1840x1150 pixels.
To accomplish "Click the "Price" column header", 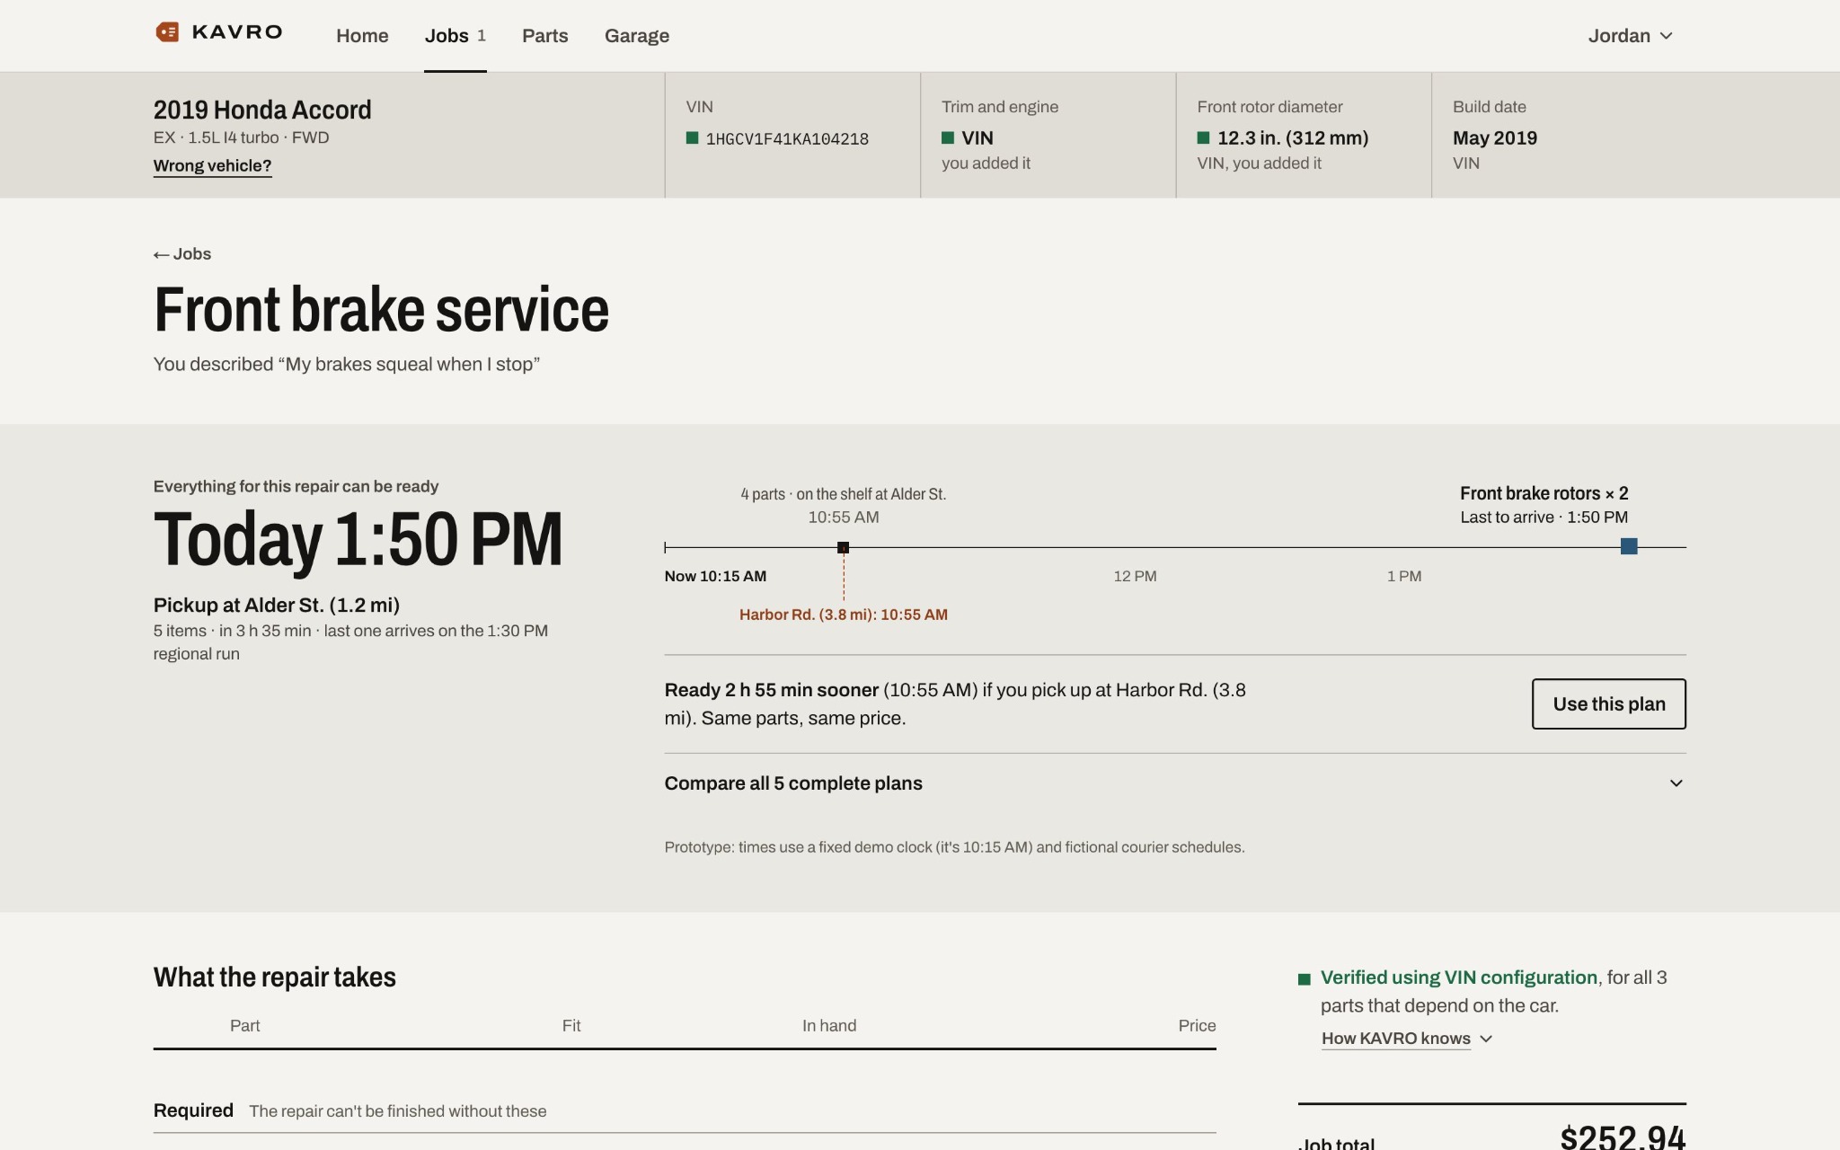I will click(x=1197, y=1026).
